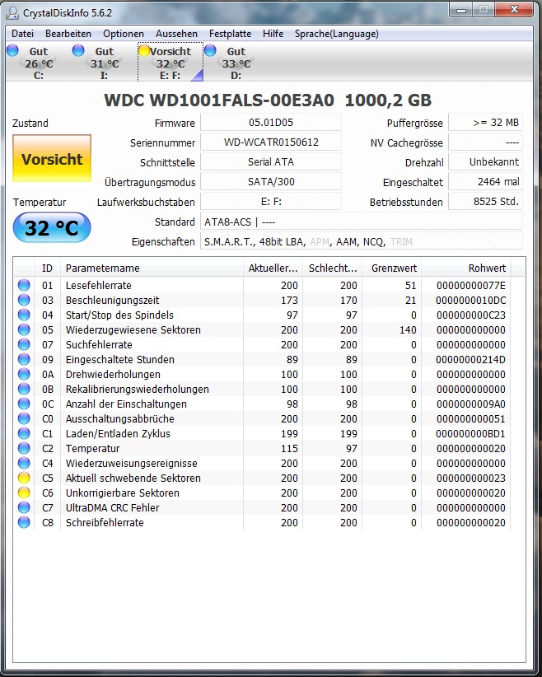
Task: Click the Grenzwert value 140
Action: pos(407,330)
